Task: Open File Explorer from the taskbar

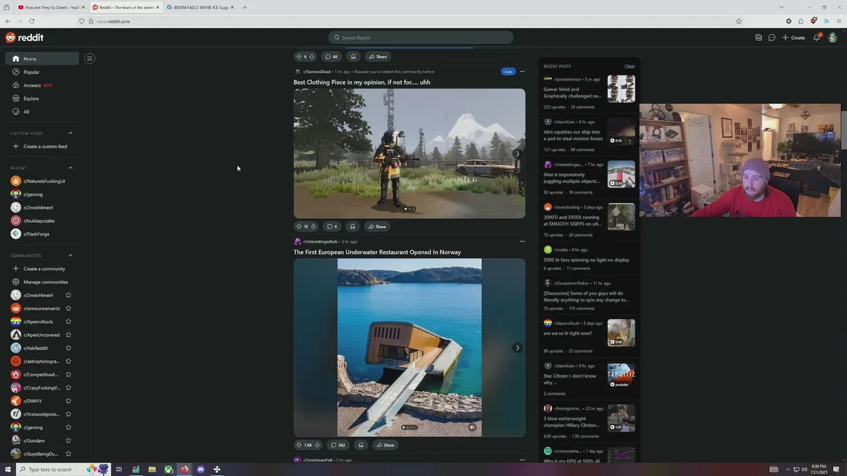Action: (x=152, y=469)
